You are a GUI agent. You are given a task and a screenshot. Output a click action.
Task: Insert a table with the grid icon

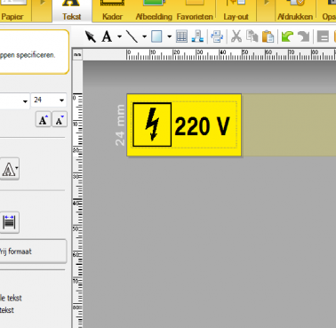(x=181, y=36)
